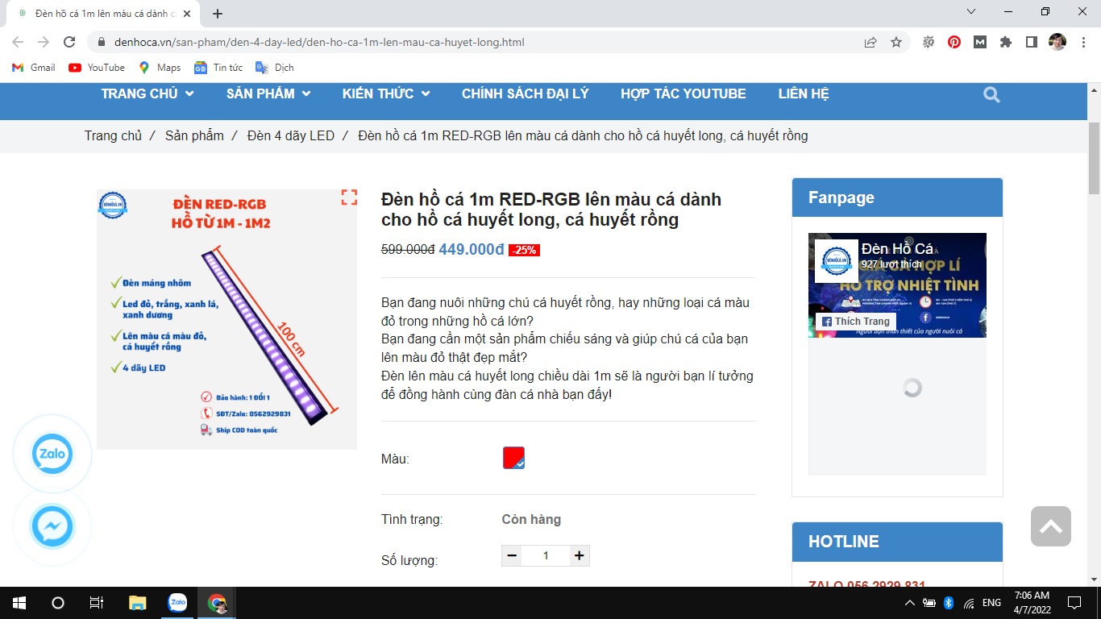Open Zalo app in Windows taskbar
This screenshot has height=619, width=1101.
[x=177, y=602]
